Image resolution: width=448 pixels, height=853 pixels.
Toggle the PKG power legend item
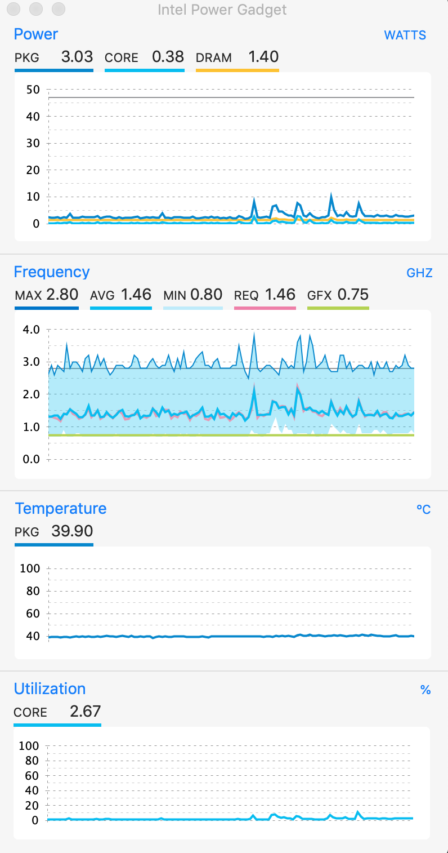click(x=53, y=57)
